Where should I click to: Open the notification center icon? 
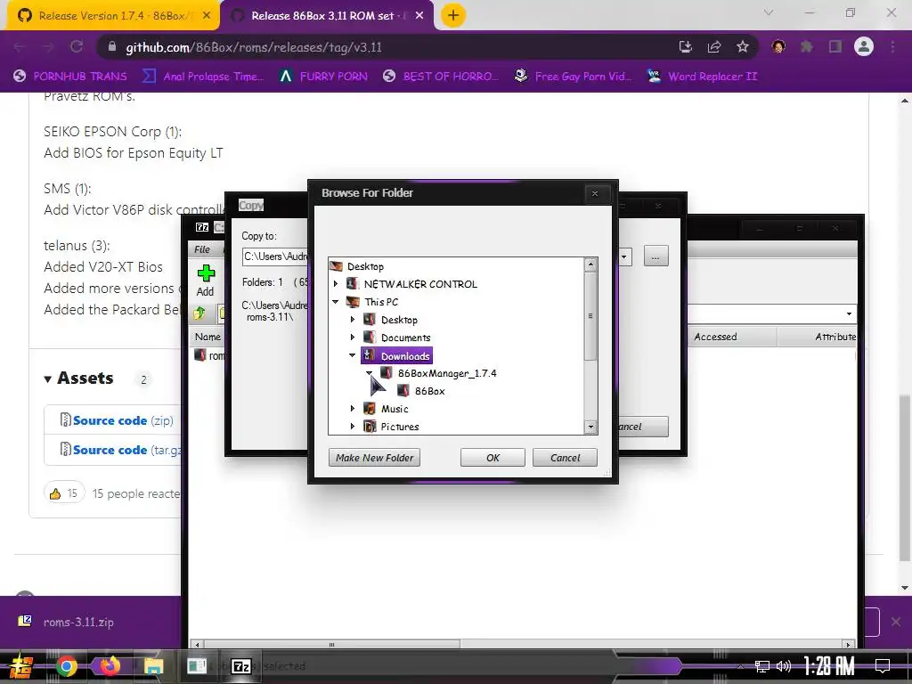[883, 666]
